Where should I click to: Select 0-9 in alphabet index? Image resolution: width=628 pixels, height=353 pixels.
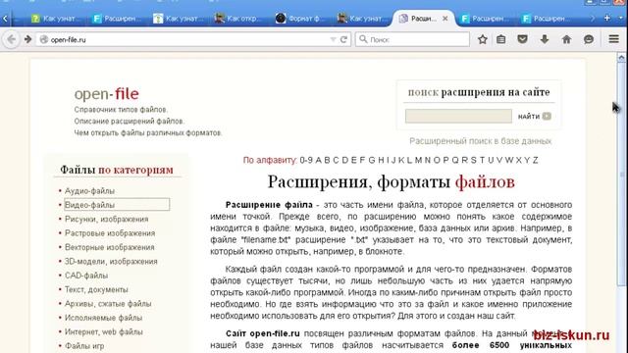click(306, 160)
